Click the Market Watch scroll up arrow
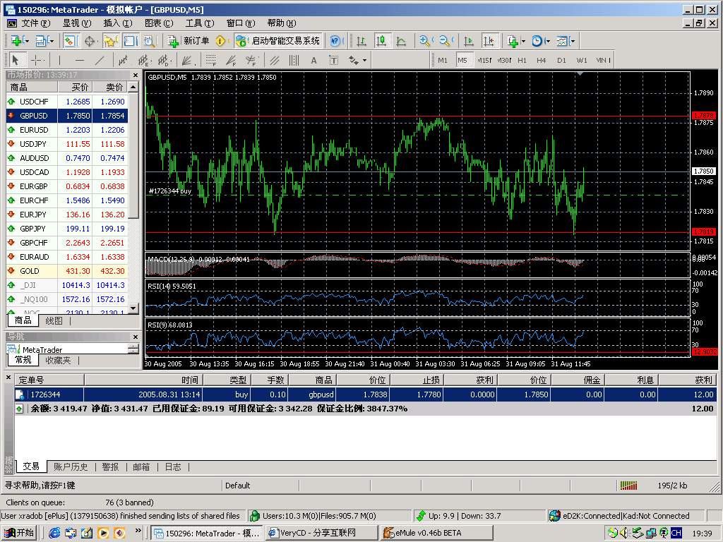 (133, 87)
